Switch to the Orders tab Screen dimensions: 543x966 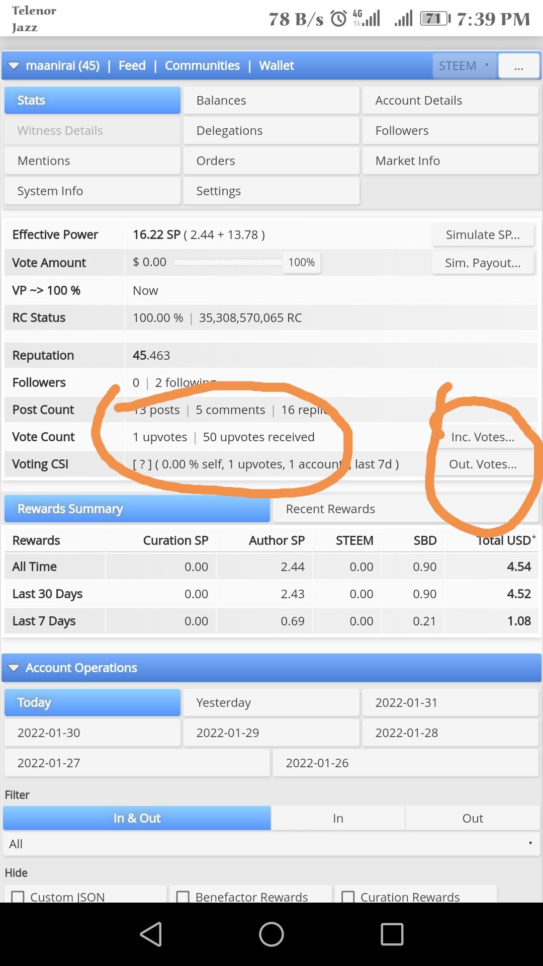[271, 160]
